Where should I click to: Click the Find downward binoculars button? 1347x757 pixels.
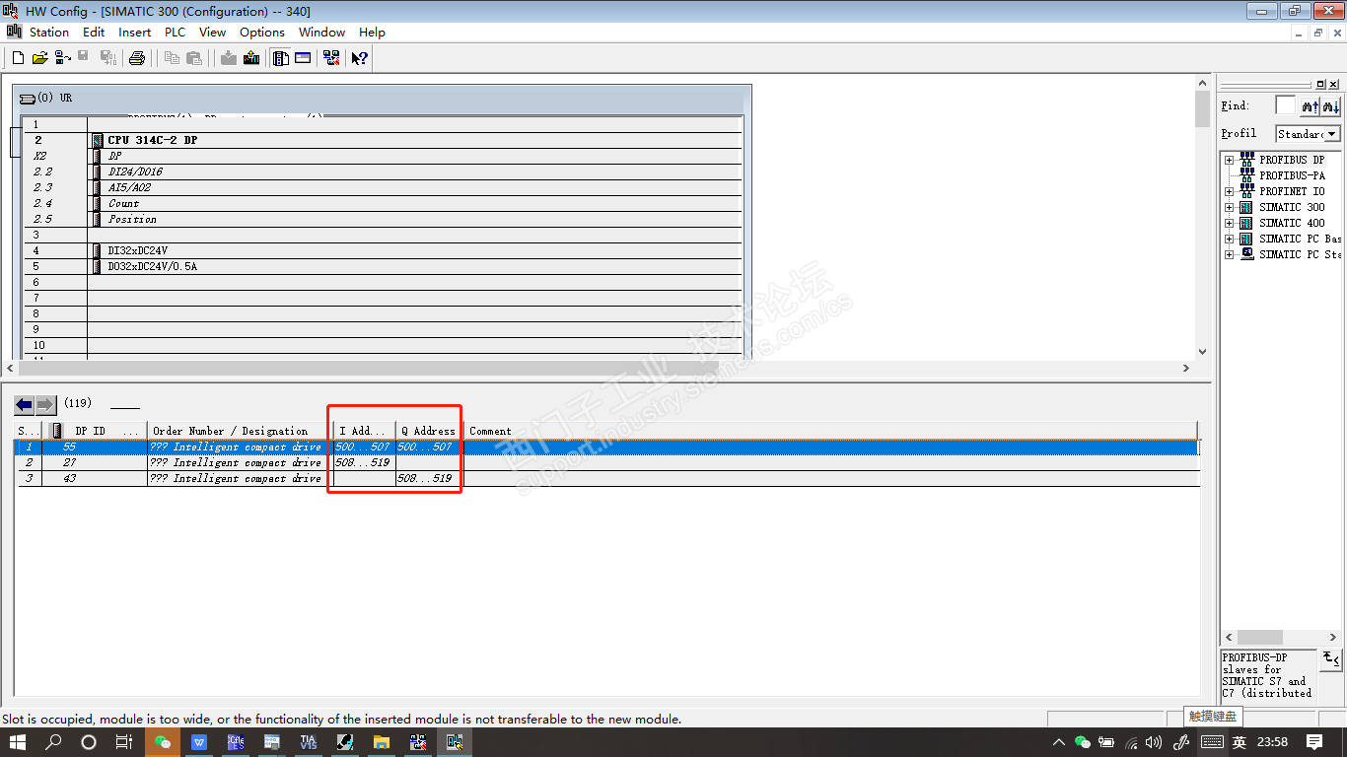coord(1331,105)
